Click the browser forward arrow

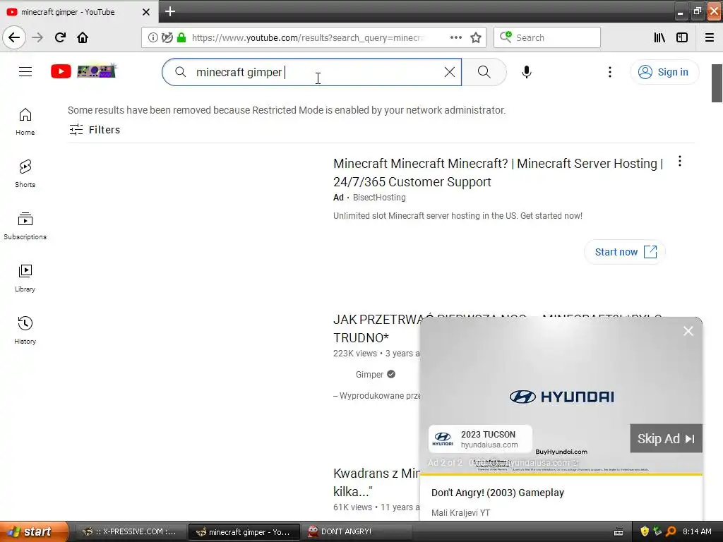tap(37, 37)
